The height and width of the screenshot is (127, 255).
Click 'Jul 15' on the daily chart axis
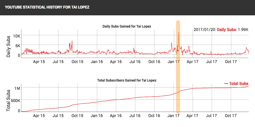pyautogui.click(x=58, y=62)
